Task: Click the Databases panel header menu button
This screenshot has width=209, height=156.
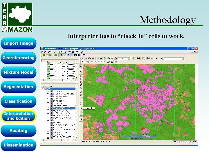Action: (77, 61)
